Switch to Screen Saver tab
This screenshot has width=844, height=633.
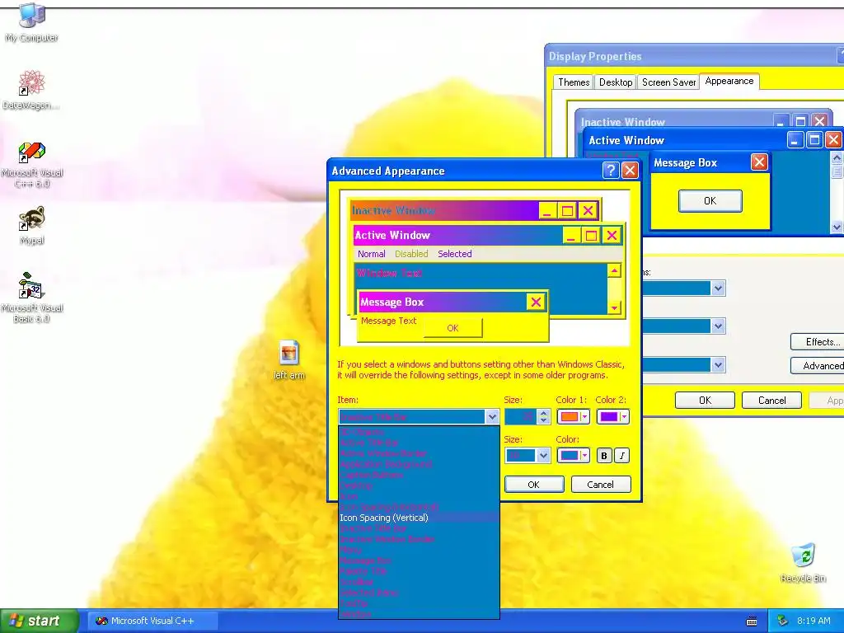click(x=668, y=82)
